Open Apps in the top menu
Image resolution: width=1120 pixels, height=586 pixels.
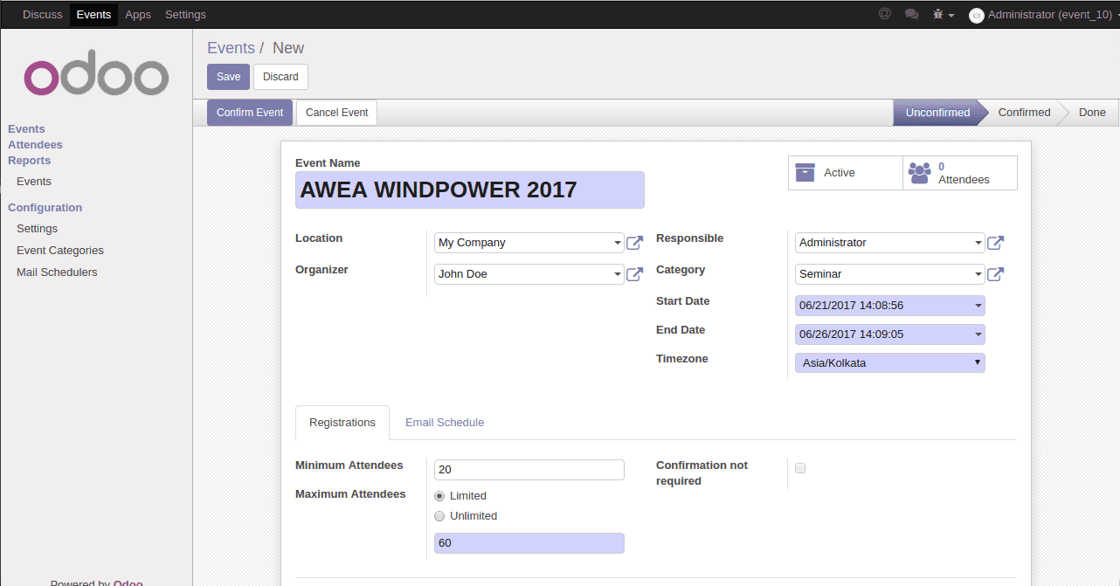[x=138, y=14]
